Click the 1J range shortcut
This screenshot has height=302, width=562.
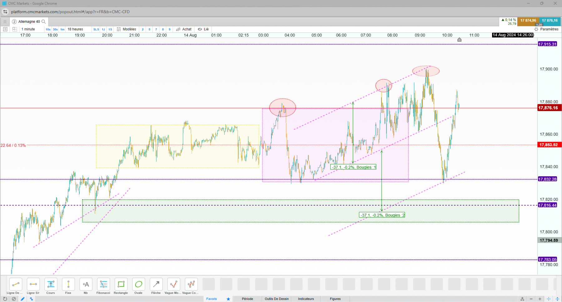click(103, 29)
